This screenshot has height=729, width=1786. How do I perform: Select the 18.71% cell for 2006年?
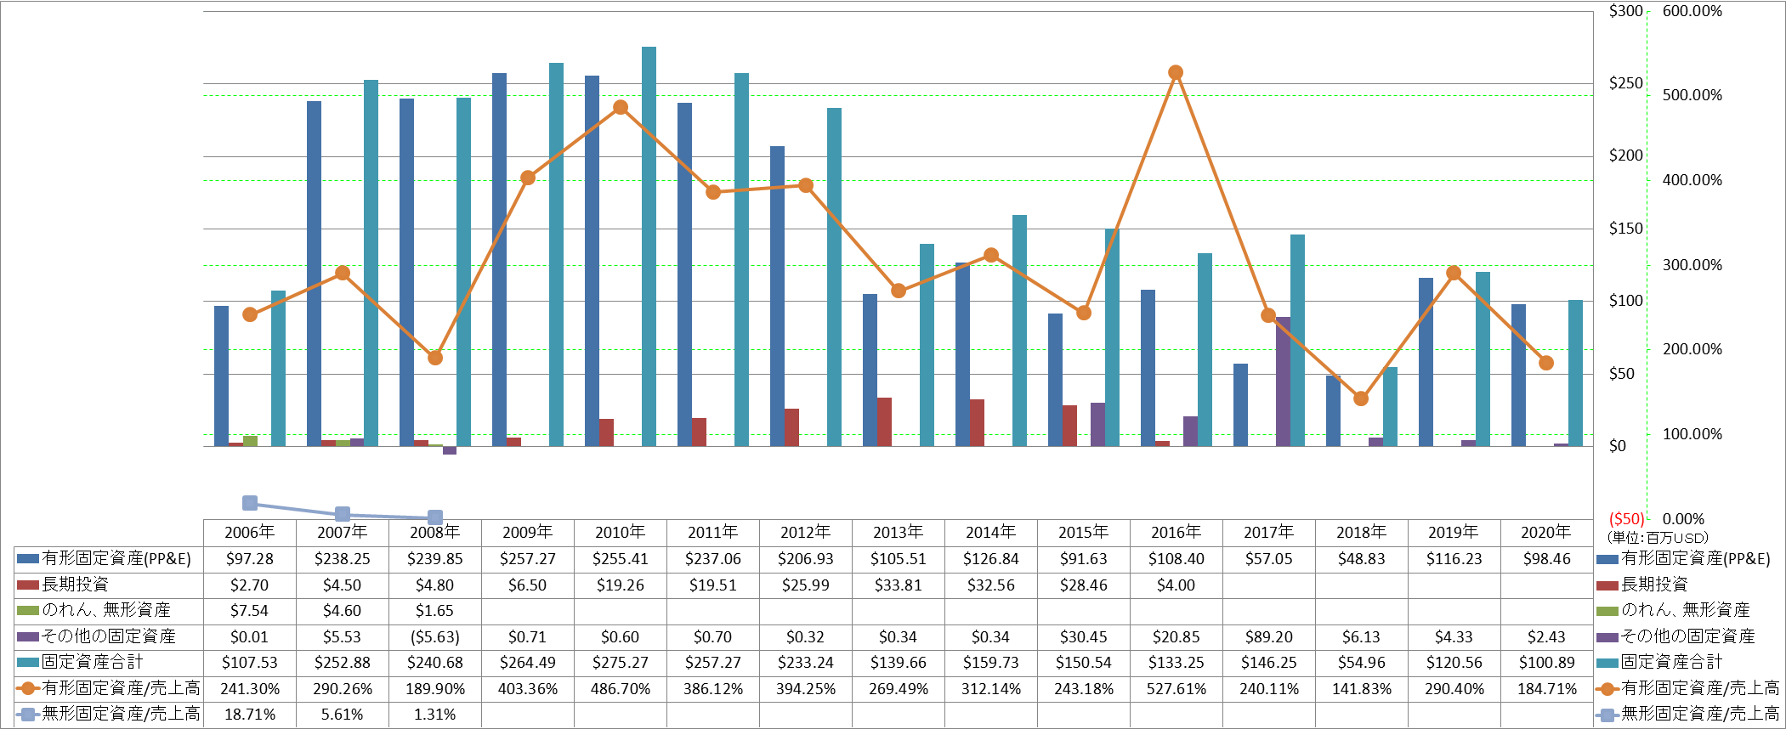point(249,715)
